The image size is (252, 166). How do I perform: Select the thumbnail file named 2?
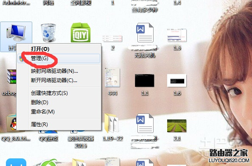coord(112,39)
